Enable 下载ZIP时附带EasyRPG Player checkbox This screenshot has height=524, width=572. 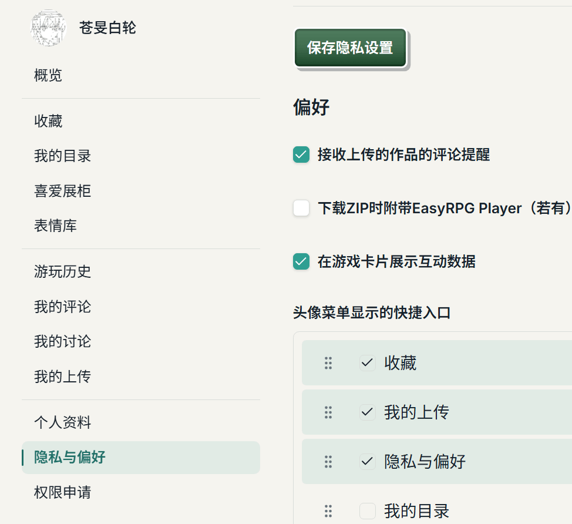pos(301,208)
